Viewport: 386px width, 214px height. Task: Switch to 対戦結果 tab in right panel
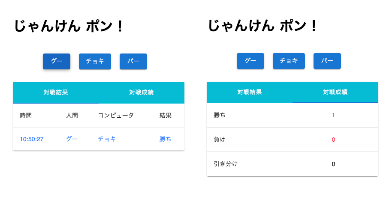(250, 92)
